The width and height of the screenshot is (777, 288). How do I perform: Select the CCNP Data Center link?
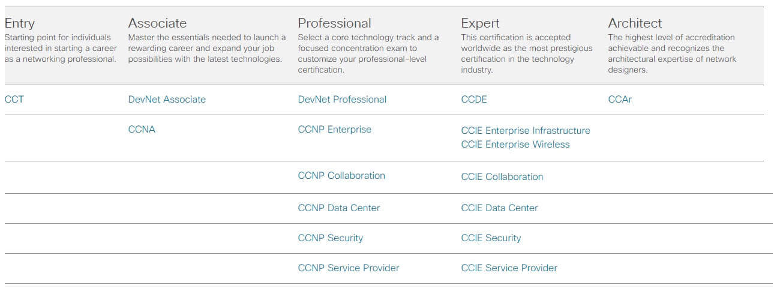point(339,208)
